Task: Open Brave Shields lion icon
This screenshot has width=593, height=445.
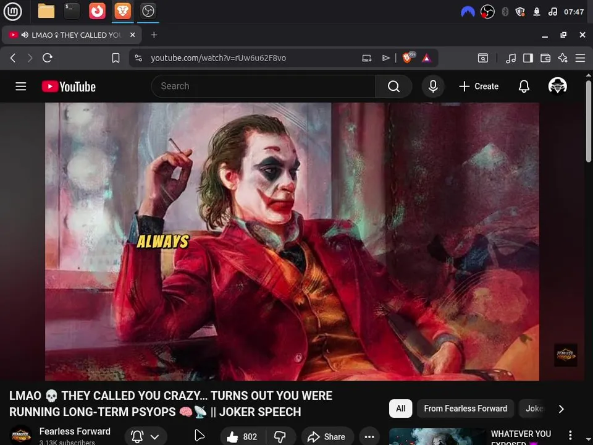Action: (408, 57)
